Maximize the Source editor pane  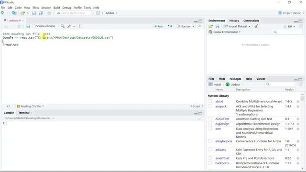coord(200,21)
